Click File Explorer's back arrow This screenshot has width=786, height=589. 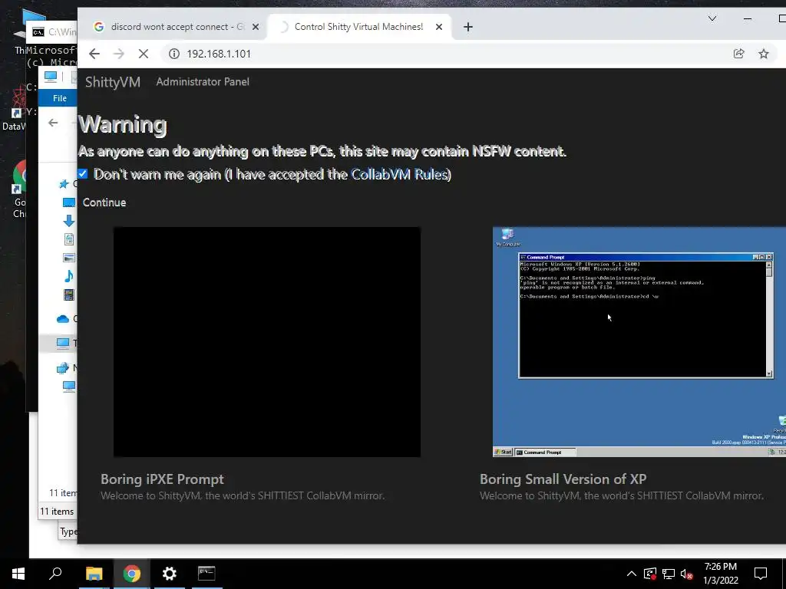tap(53, 123)
